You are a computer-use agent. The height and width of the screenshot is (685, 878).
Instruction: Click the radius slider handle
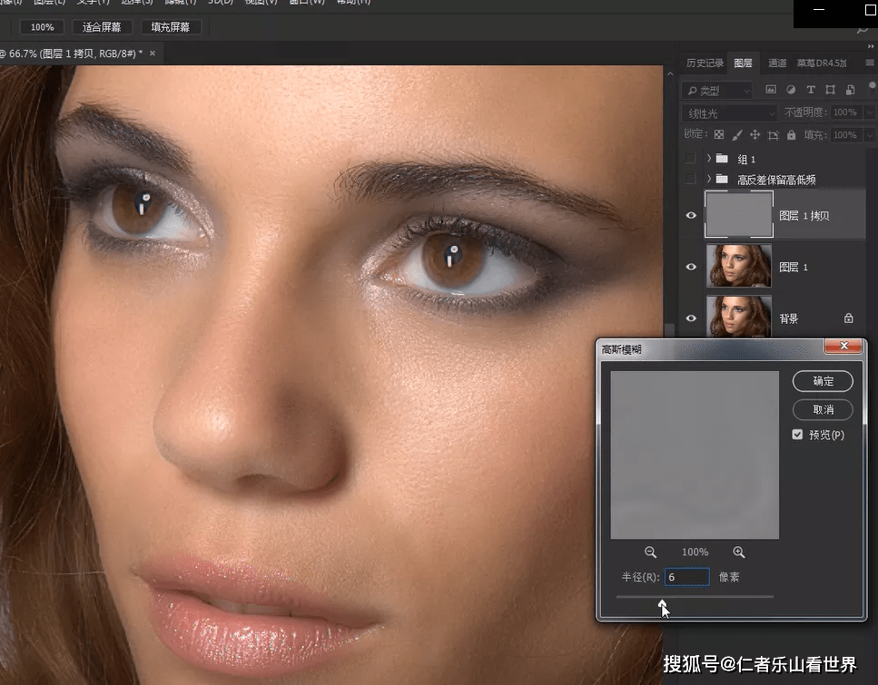coord(663,604)
